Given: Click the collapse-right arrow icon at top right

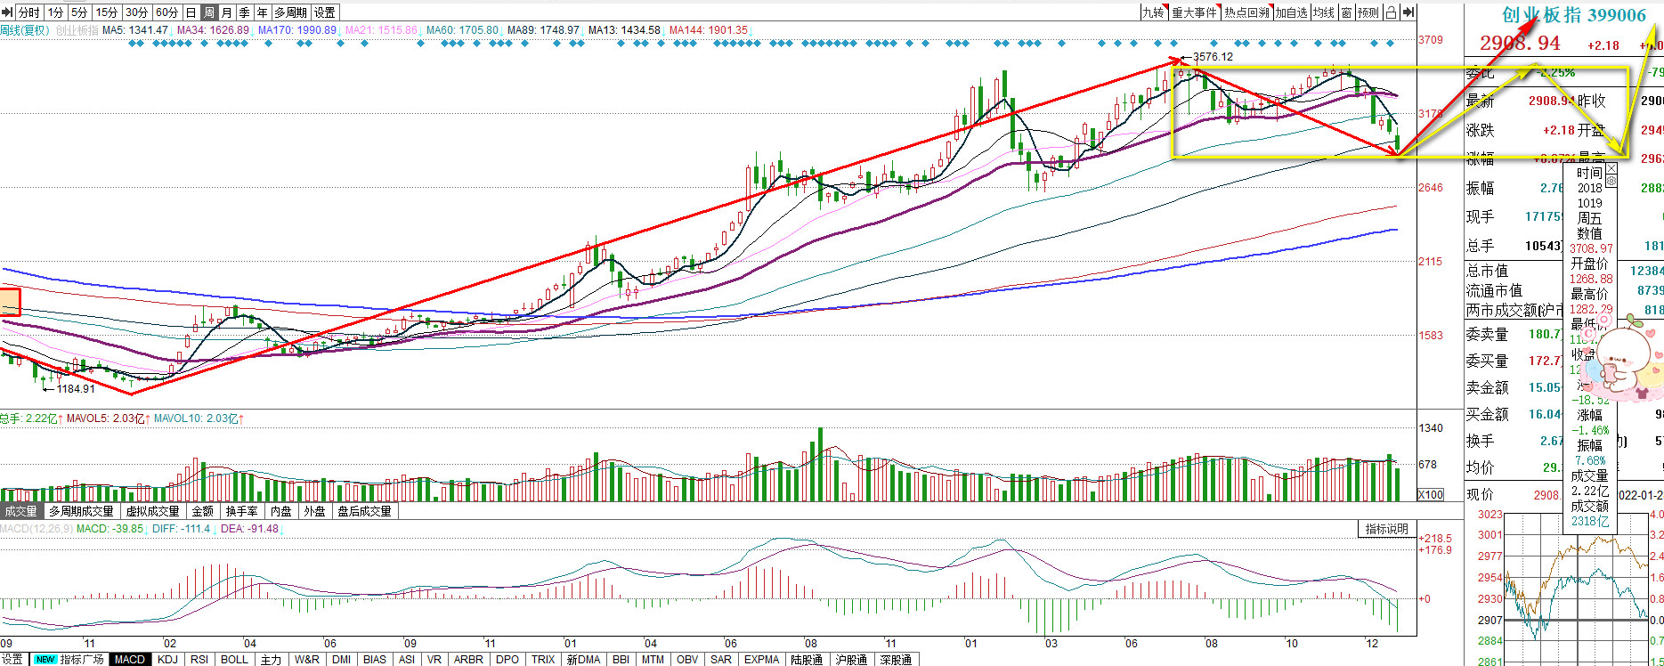Looking at the screenshot, I should click(x=1408, y=12).
